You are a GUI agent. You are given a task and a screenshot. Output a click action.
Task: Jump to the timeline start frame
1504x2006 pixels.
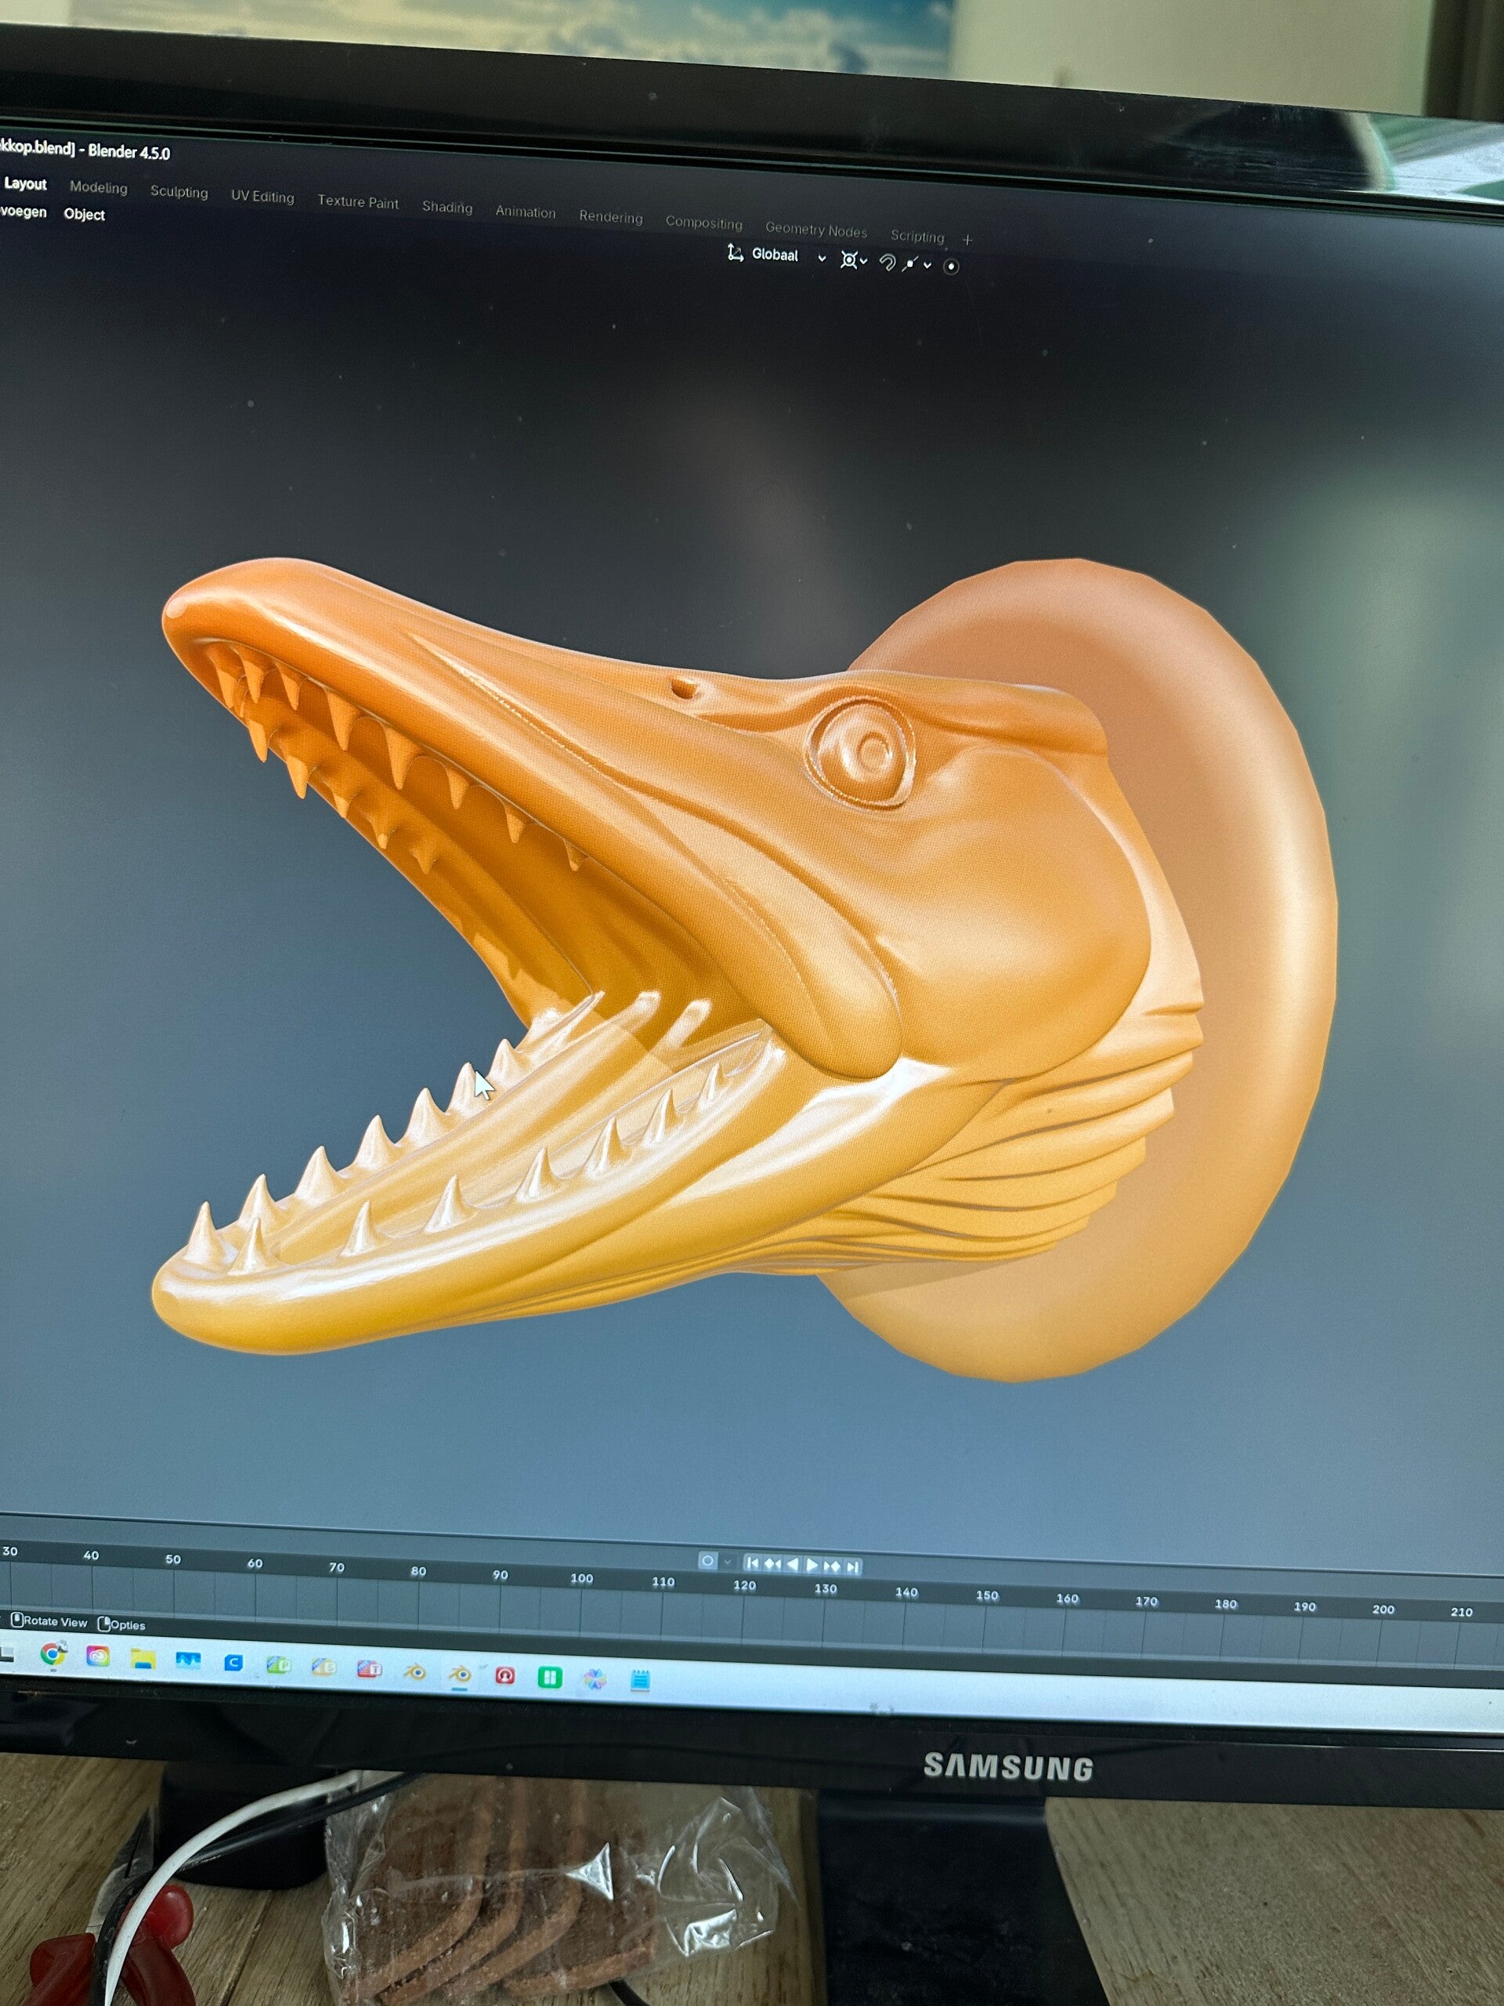[x=751, y=1562]
